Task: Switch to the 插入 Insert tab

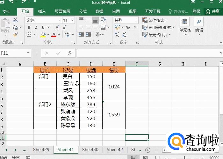Action: (42, 11)
